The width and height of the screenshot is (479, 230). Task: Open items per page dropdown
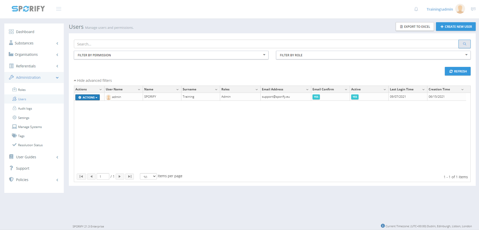148,176
